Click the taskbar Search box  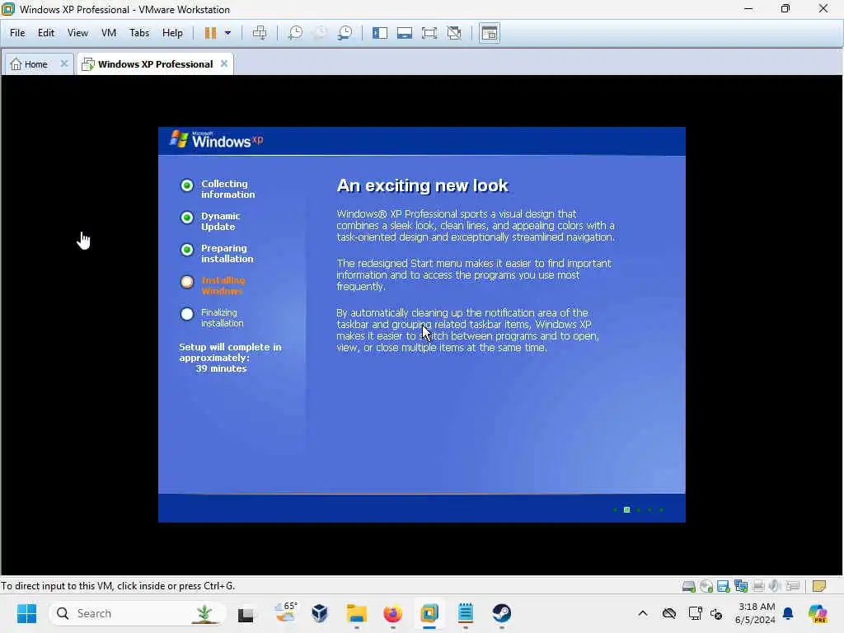[138, 613]
